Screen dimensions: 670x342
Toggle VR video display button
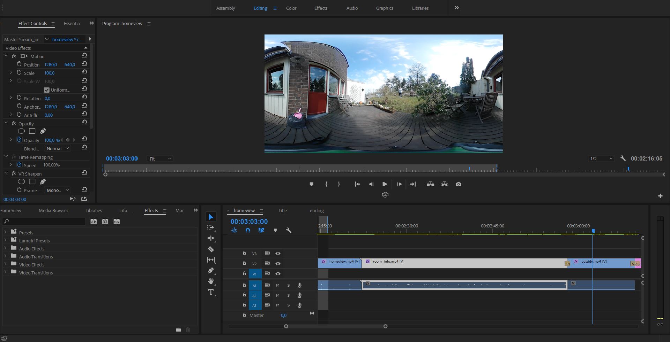(385, 195)
